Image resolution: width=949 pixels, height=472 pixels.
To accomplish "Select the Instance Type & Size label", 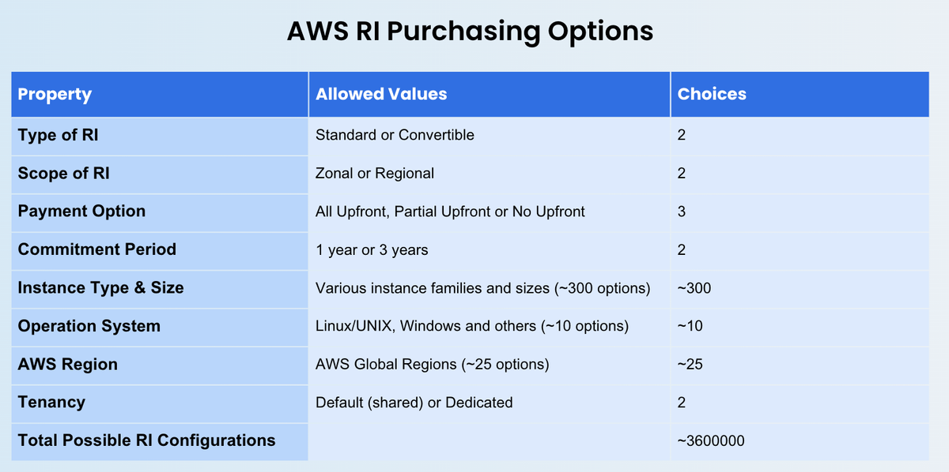I will tap(100, 288).
